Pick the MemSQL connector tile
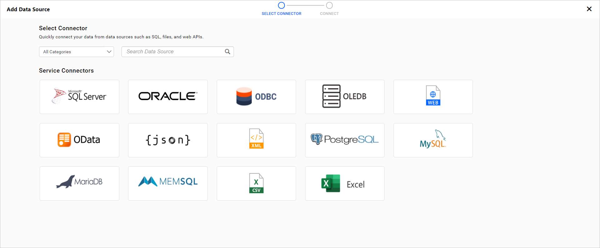This screenshot has width=600, height=248. click(168, 184)
